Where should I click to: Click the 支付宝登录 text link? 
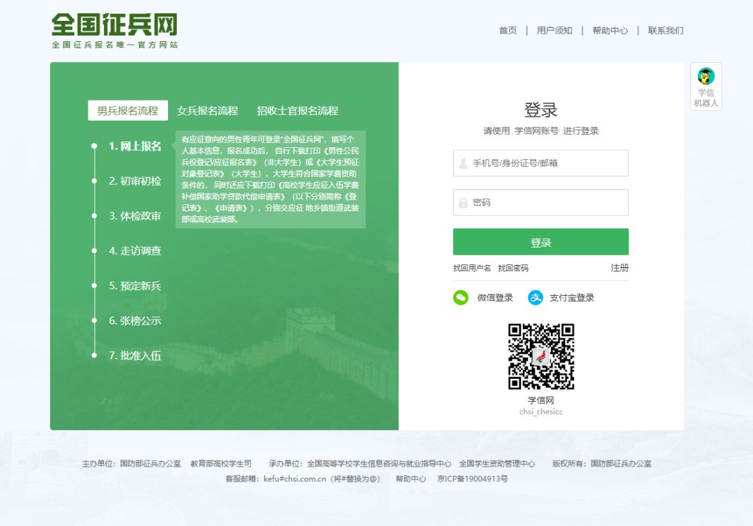click(x=572, y=298)
